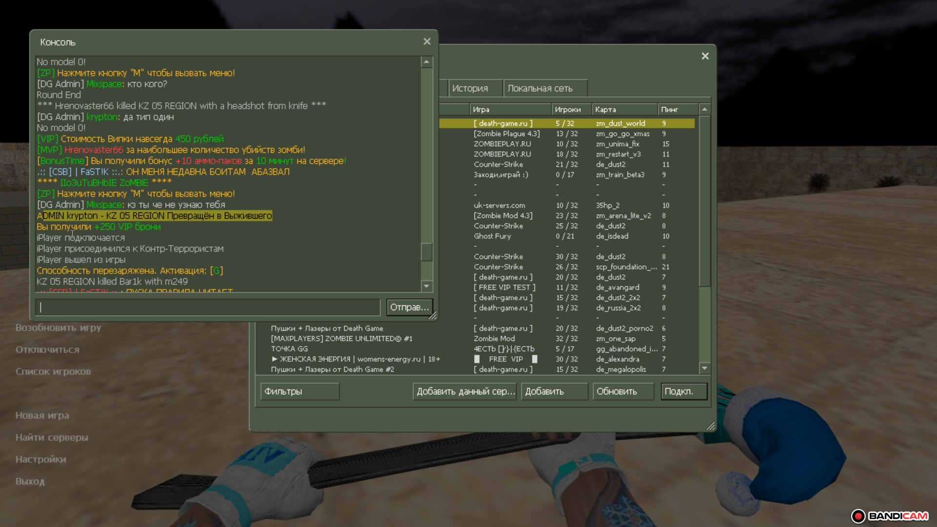This screenshot has height=527, width=937.
Task: Click the Подкл. connect button
Action: tap(684, 391)
